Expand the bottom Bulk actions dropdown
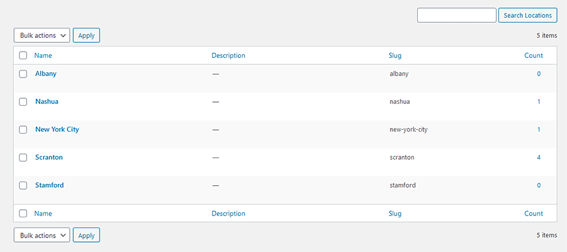Viewport: 567px width, 252px height. click(x=42, y=235)
